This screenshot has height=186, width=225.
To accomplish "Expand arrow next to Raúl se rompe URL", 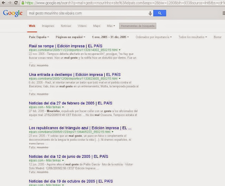I will (x=120, y=50).
